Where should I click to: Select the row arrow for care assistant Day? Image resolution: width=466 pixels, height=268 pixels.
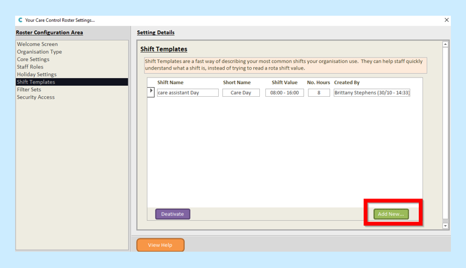pyautogui.click(x=151, y=92)
